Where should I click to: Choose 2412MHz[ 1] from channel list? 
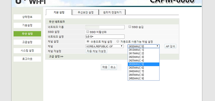click(144, 50)
